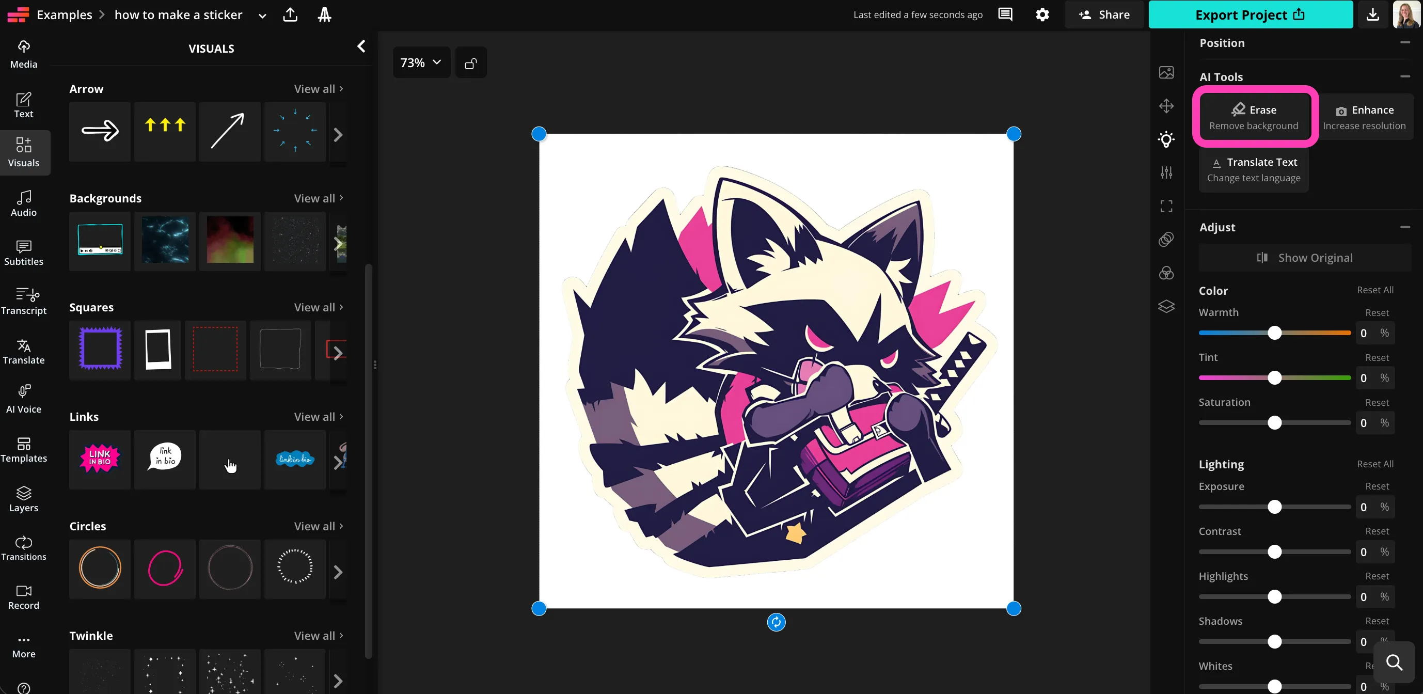Select the crop icon on the right toolbar
Viewport: 1423px width, 694px height.
(1167, 205)
